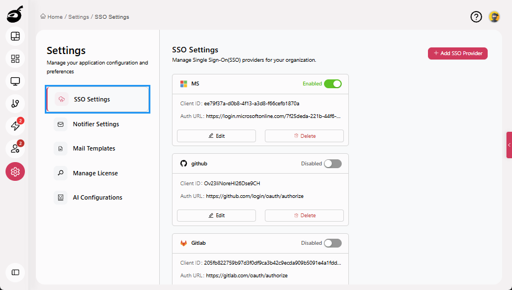Screen dimensions: 512x290
Task: Toggle the sidebar panel icon at bottom
Action: point(15,272)
